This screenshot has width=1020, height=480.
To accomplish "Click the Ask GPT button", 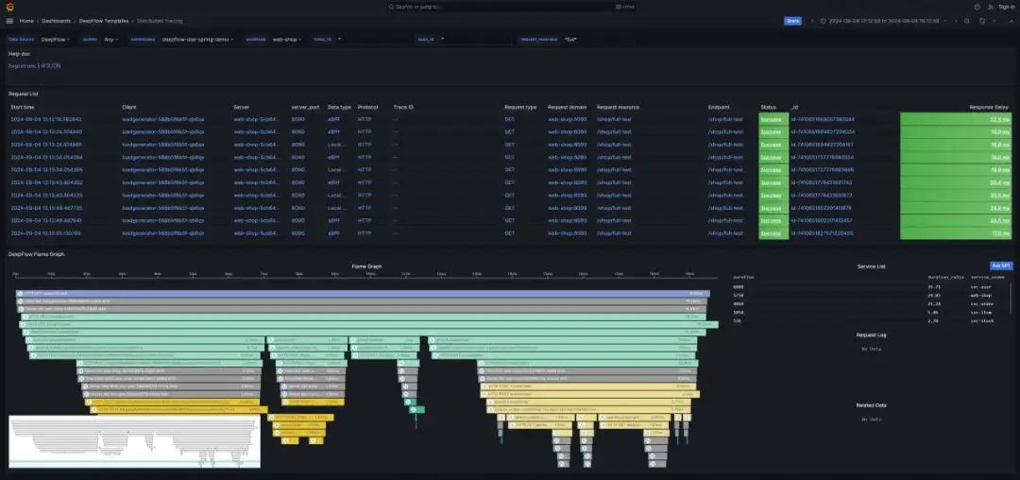I will coord(1001,266).
